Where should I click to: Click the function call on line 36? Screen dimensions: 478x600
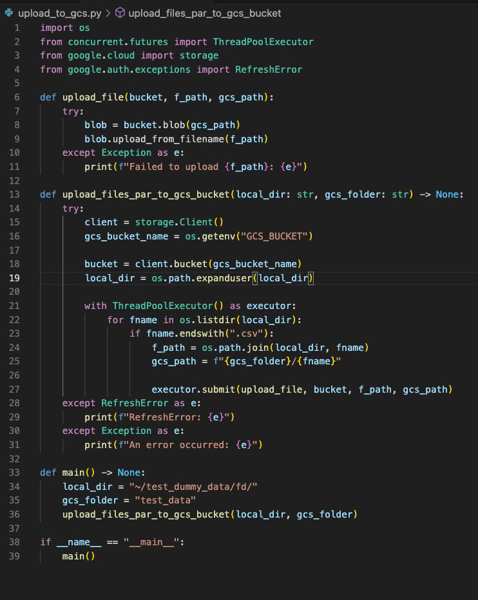tap(210, 514)
